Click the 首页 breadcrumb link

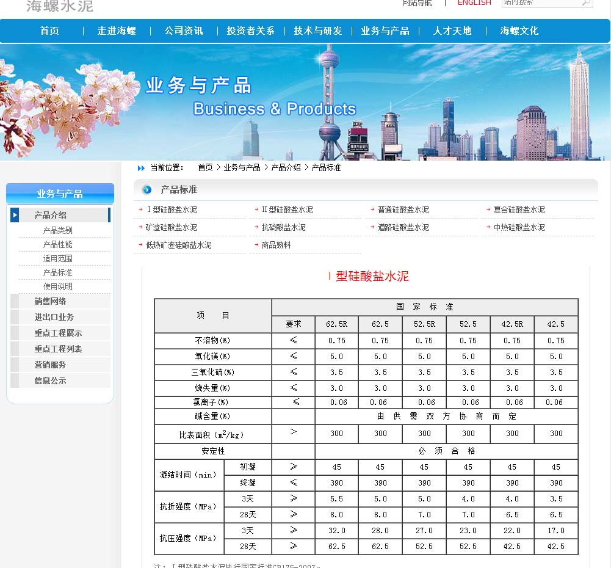click(205, 167)
